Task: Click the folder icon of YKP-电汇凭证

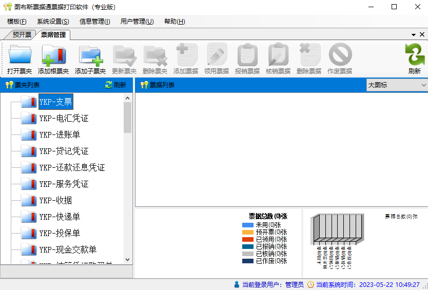Action: point(29,118)
